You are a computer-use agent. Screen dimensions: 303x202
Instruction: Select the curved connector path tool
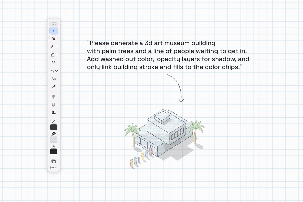tap(52, 71)
